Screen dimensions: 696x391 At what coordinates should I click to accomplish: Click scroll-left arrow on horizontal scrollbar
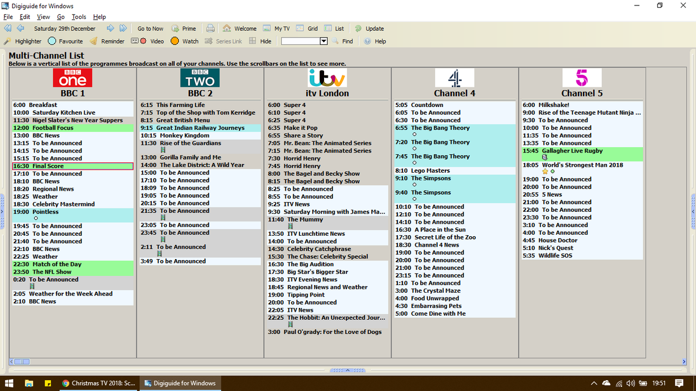tap(11, 362)
